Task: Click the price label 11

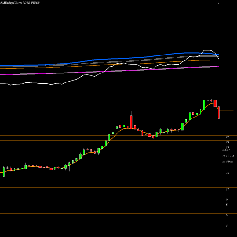Action: (227, 189)
